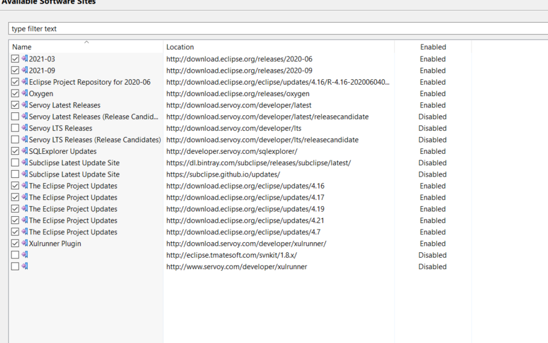Click the Enabled status of Xulrunner Plugin row
Screen dimensions: 548x343
432,243
